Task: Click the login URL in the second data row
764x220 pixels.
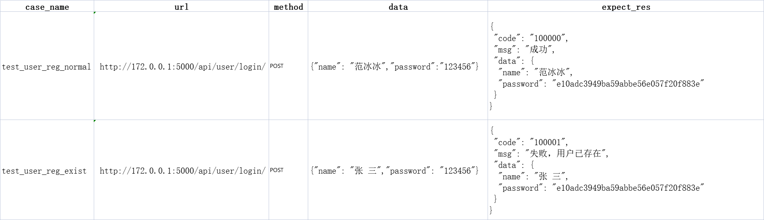Action: [183, 171]
